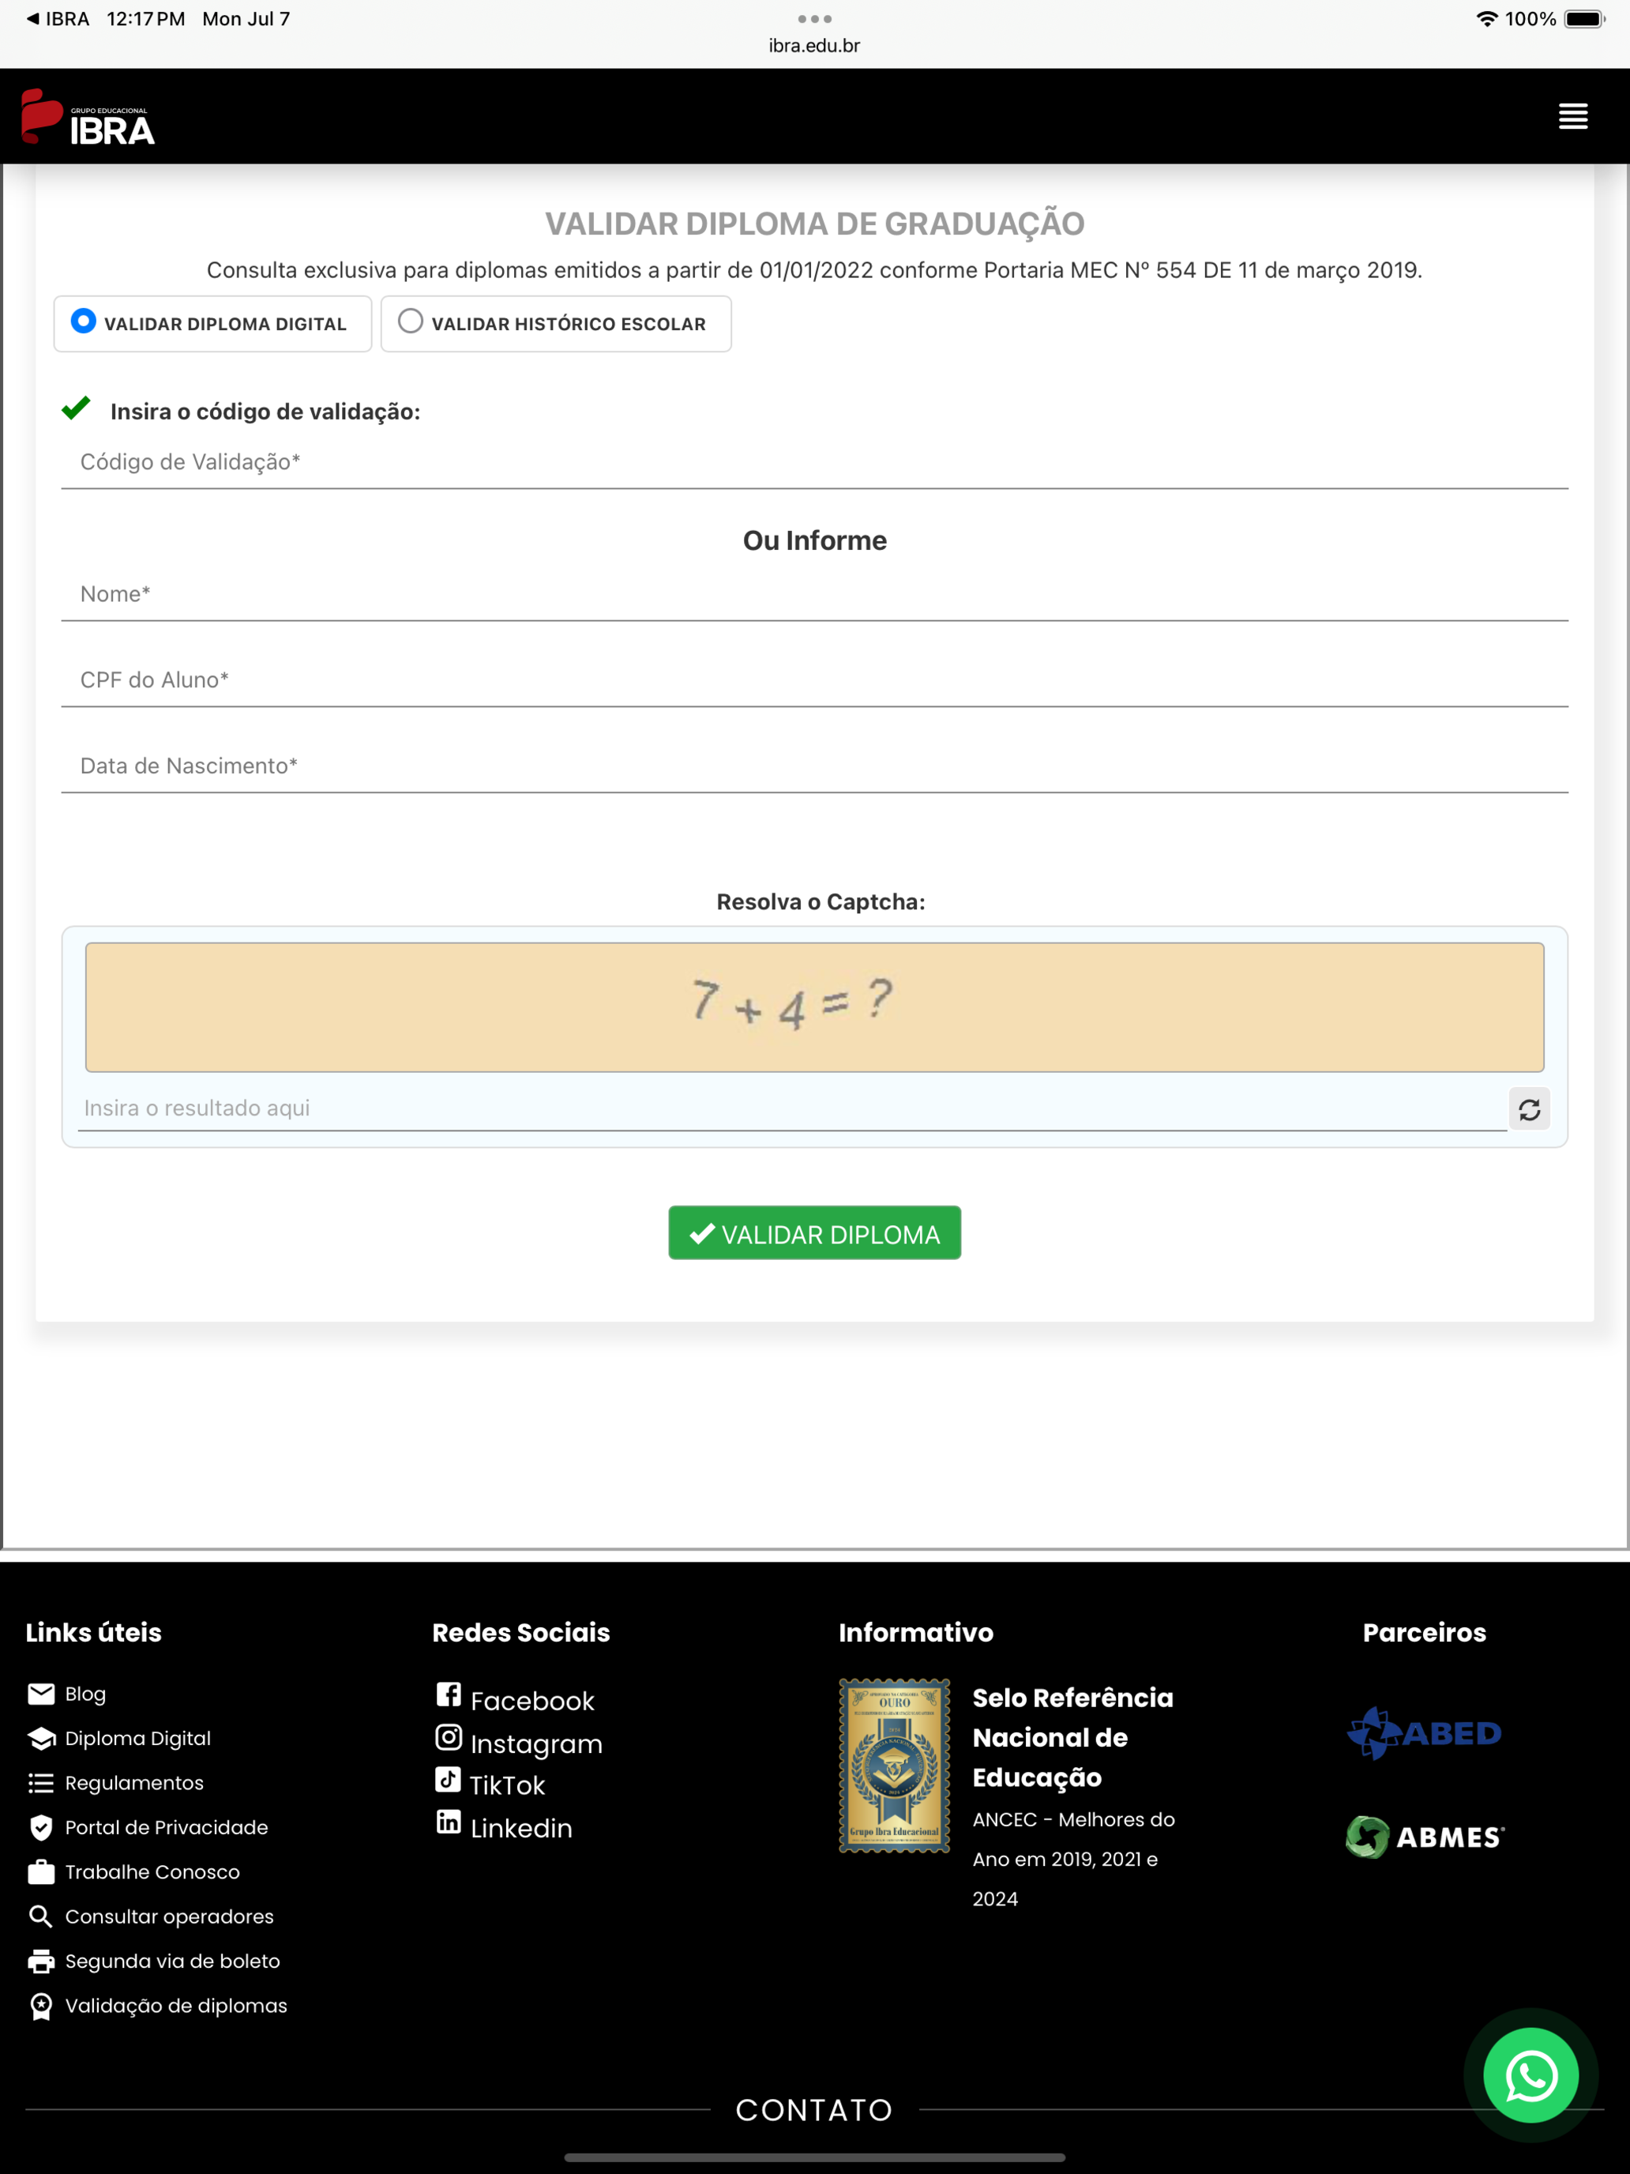
Task: Open the Blog link
Action: click(x=85, y=1694)
